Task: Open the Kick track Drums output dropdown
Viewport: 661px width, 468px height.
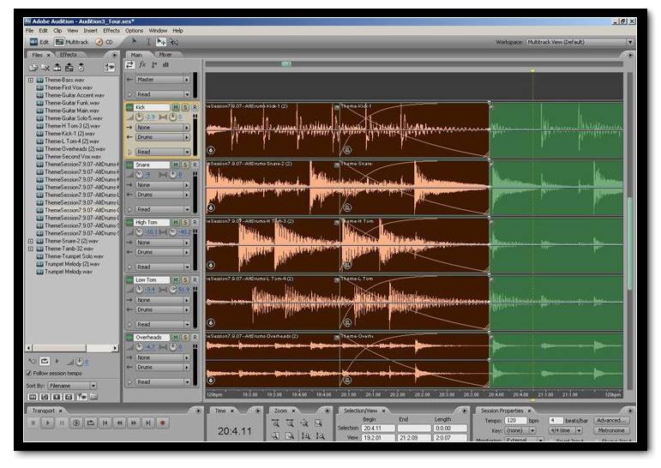Action: pyautogui.click(x=163, y=137)
